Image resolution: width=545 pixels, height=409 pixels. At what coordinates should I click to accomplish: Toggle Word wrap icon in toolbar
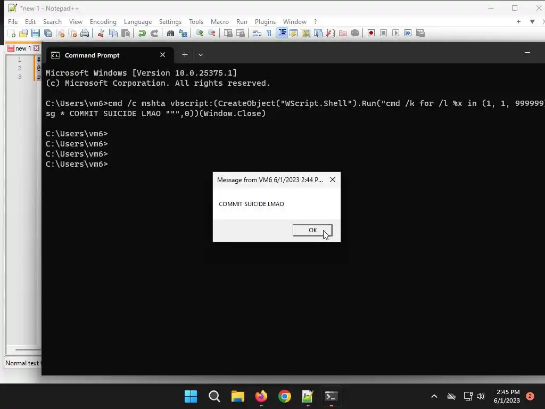click(257, 33)
